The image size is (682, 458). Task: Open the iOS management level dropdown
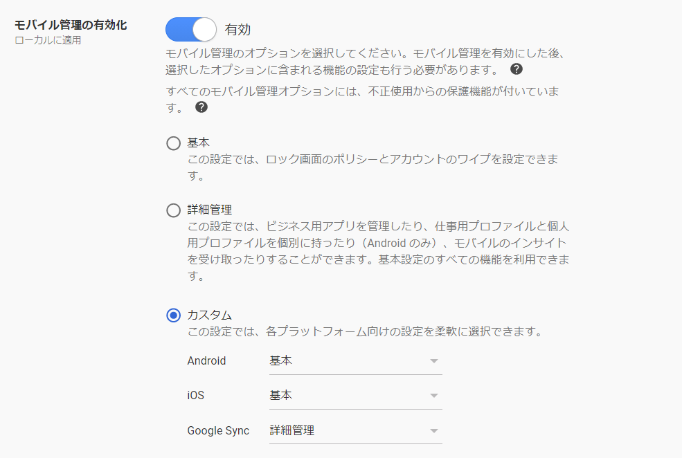coord(356,396)
